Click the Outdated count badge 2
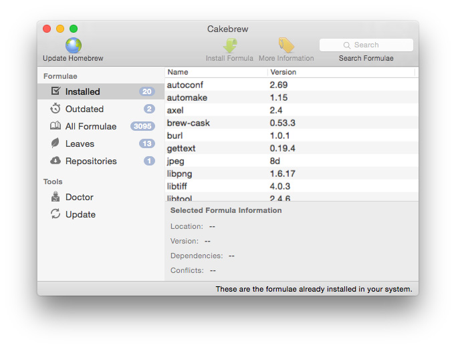The width and height of the screenshot is (456, 349). pyautogui.click(x=149, y=109)
